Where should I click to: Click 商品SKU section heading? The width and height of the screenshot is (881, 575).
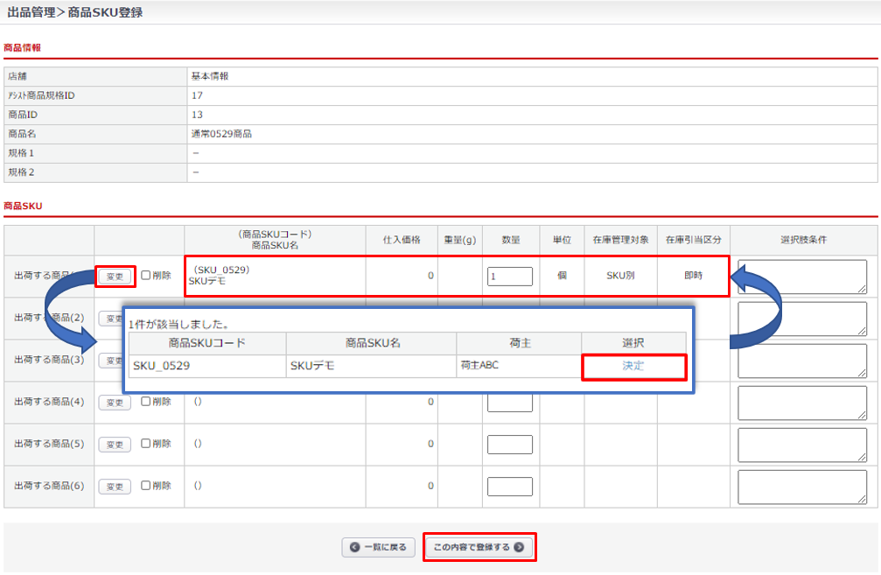tap(23, 207)
